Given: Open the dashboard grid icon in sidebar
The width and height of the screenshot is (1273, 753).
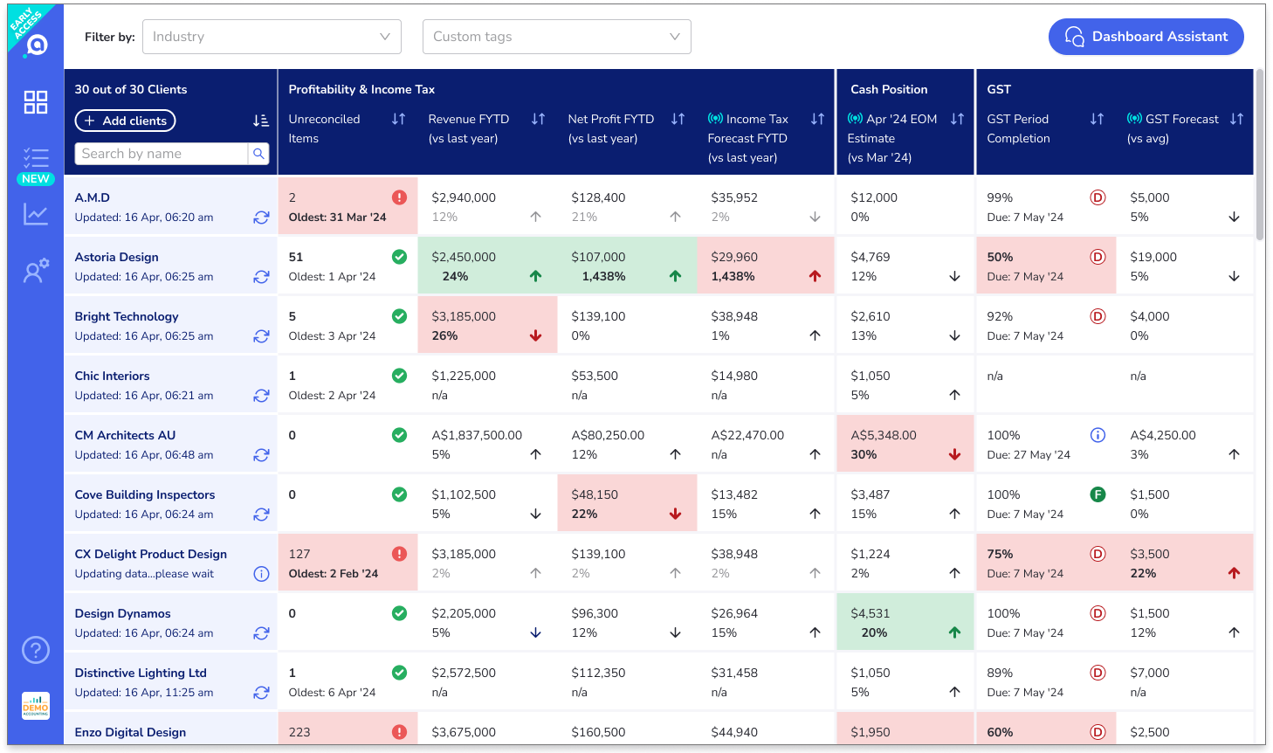Looking at the screenshot, I should (x=36, y=102).
